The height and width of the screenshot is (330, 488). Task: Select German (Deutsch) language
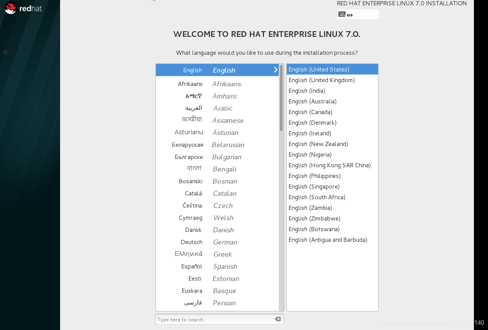pyautogui.click(x=217, y=242)
